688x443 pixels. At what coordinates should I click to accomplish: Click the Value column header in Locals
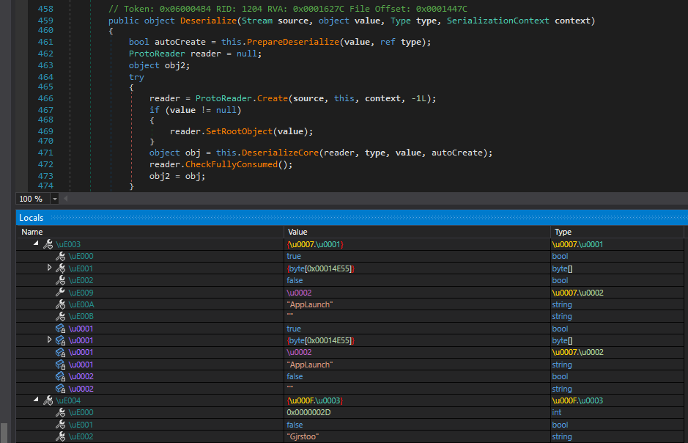pos(296,232)
